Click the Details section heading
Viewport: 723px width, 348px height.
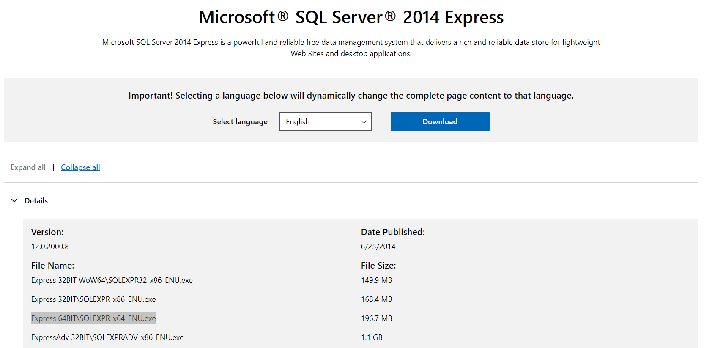(36, 201)
